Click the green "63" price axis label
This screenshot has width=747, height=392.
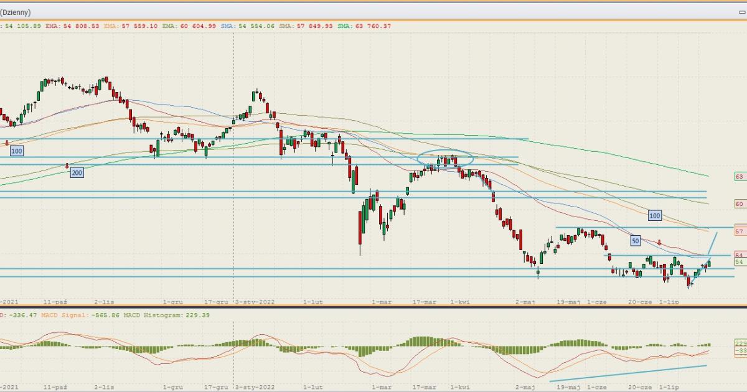click(740, 177)
